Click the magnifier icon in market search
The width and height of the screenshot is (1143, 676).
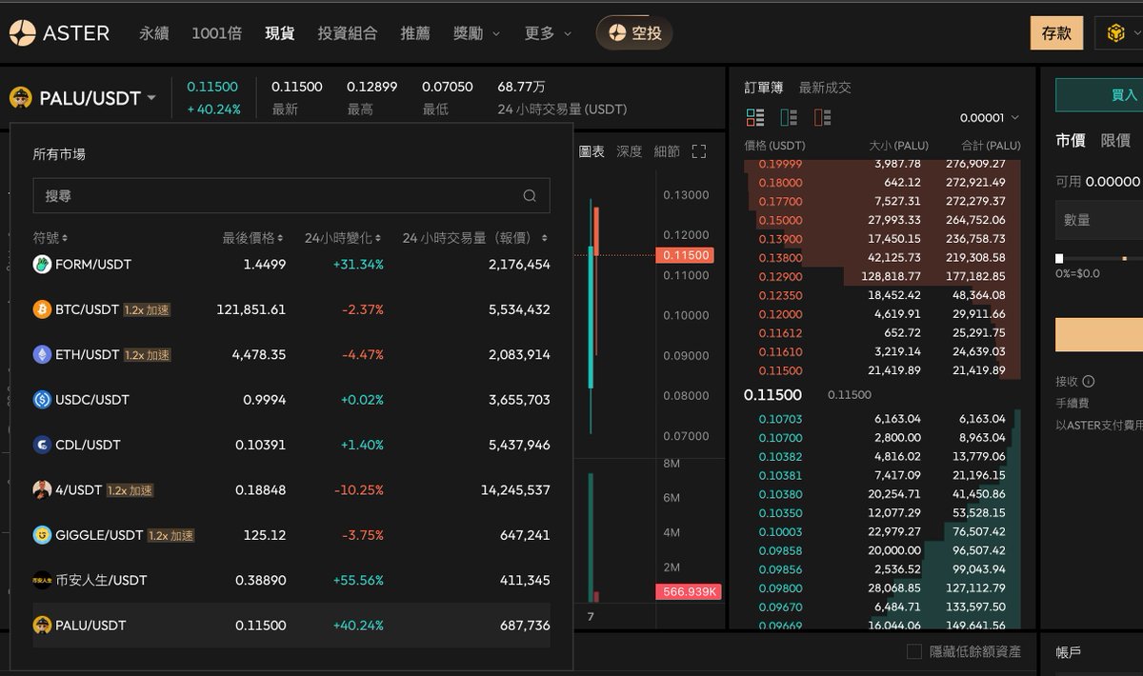[530, 194]
